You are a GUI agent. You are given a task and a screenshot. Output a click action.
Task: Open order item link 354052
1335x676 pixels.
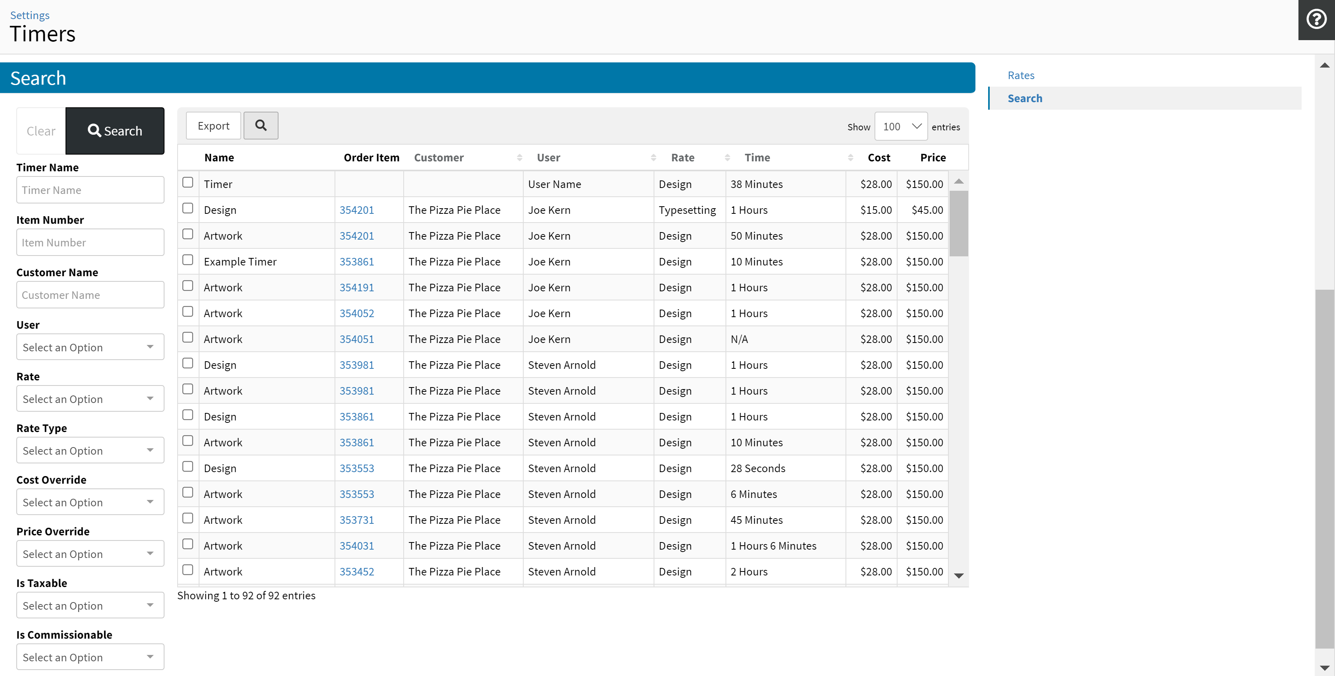click(x=356, y=313)
